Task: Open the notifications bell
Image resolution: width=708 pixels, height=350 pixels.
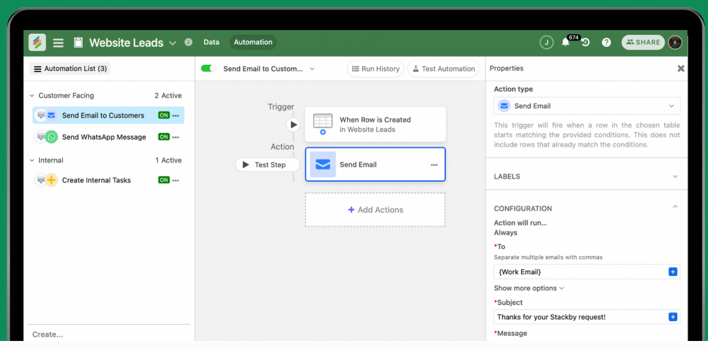Action: pos(566,42)
